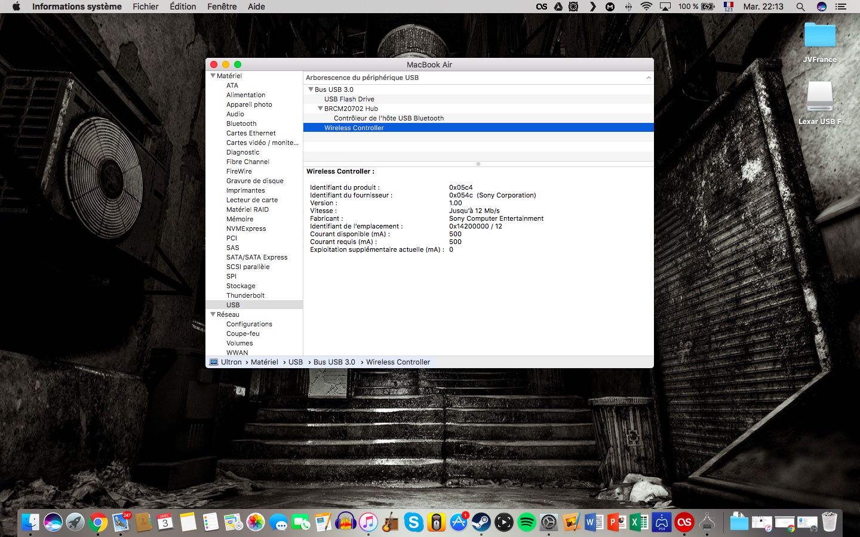Click Ultron in the breadcrumb path
Screen dimensions: 860x537
(231, 362)
